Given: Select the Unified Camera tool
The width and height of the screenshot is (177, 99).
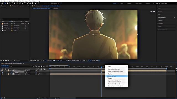Looking at the screenshot, I should 15,3.
